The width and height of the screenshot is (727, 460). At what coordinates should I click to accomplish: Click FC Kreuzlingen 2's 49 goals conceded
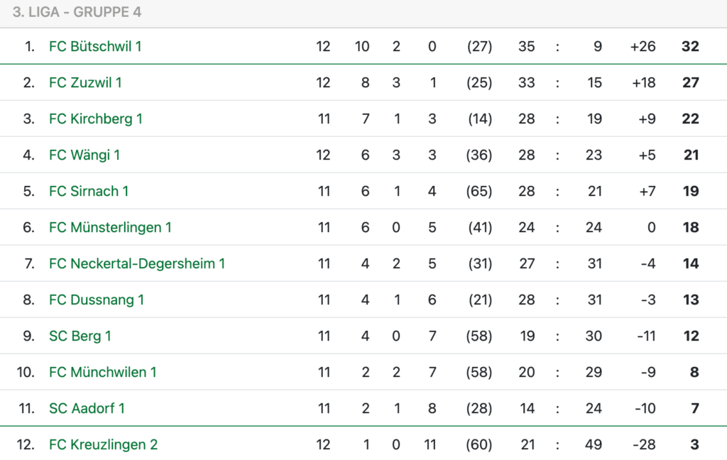point(594,444)
